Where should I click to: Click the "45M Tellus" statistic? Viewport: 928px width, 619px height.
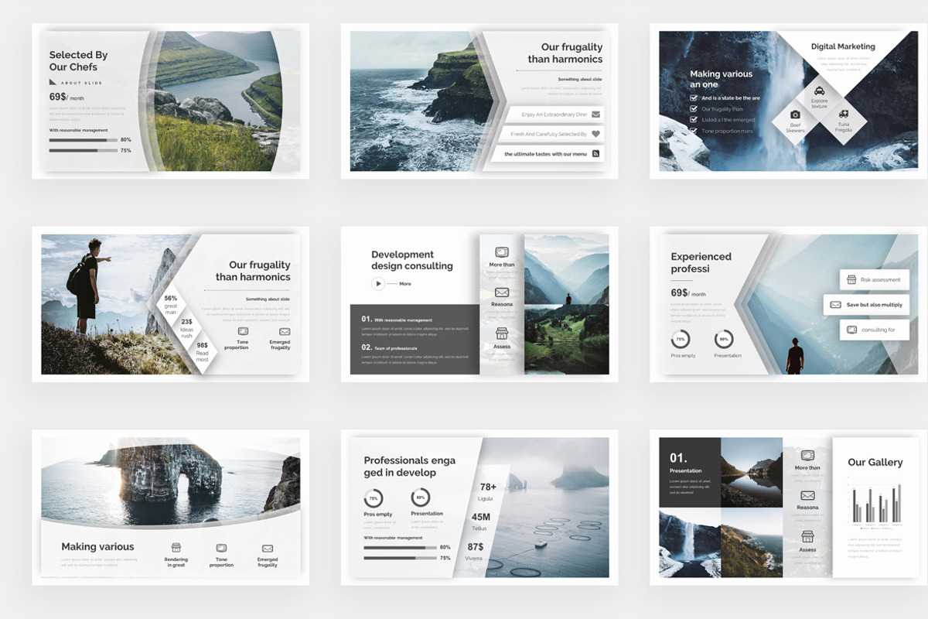coord(480,522)
